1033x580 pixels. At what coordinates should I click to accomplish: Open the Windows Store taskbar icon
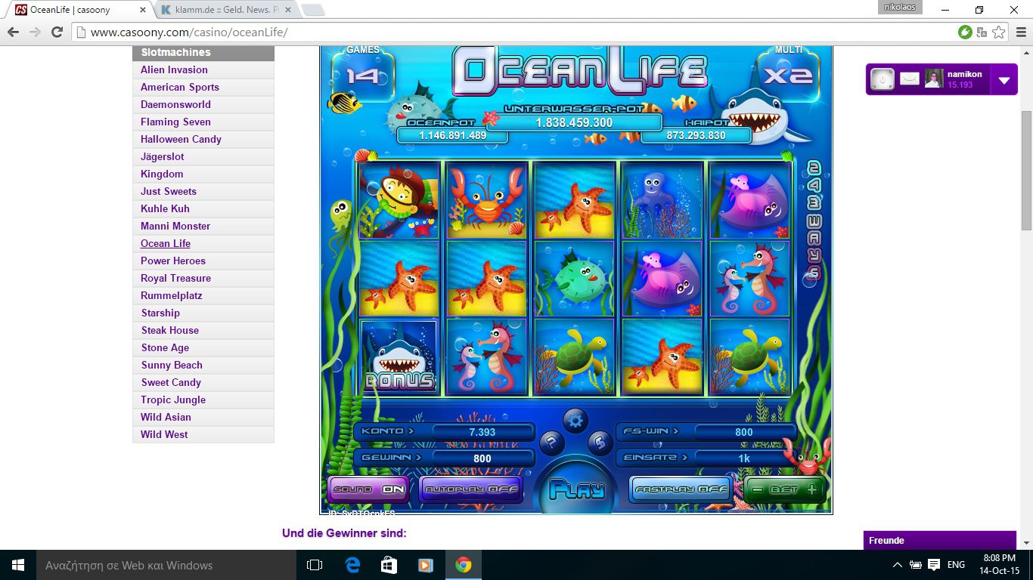coord(389,565)
